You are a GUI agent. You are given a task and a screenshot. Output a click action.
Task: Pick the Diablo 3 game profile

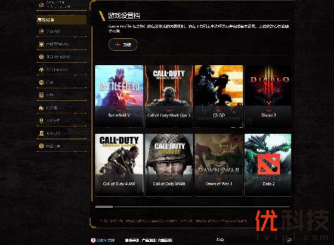click(268, 96)
